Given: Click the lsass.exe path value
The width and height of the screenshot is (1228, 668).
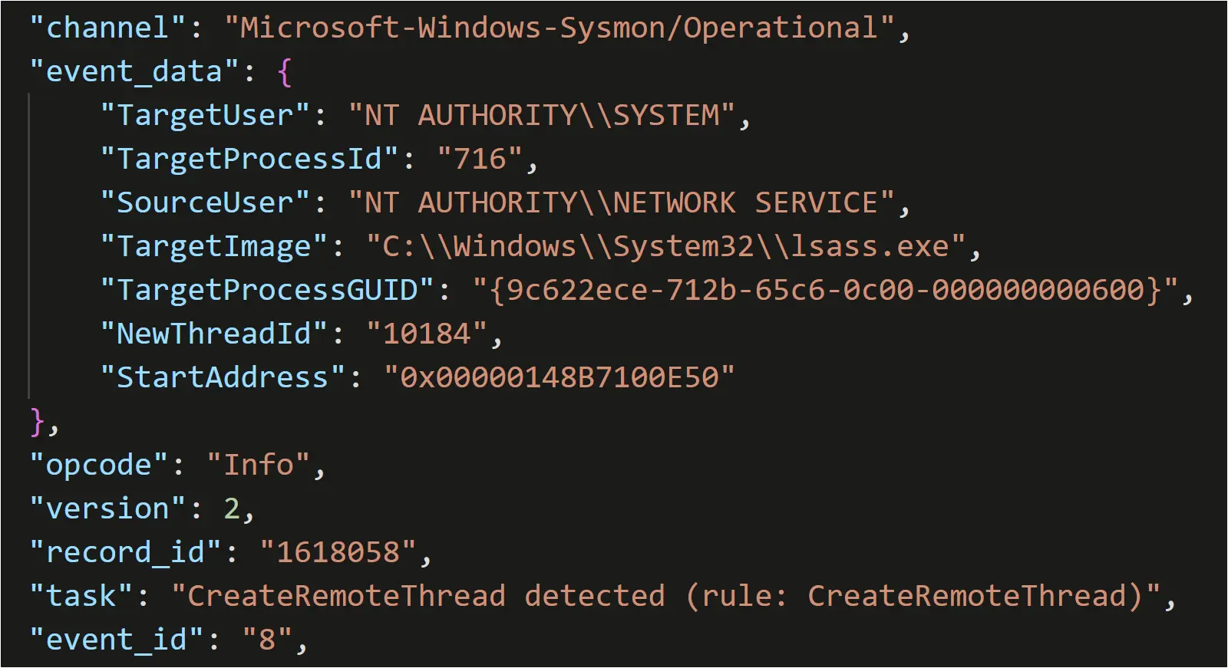Looking at the screenshot, I should point(665,246).
